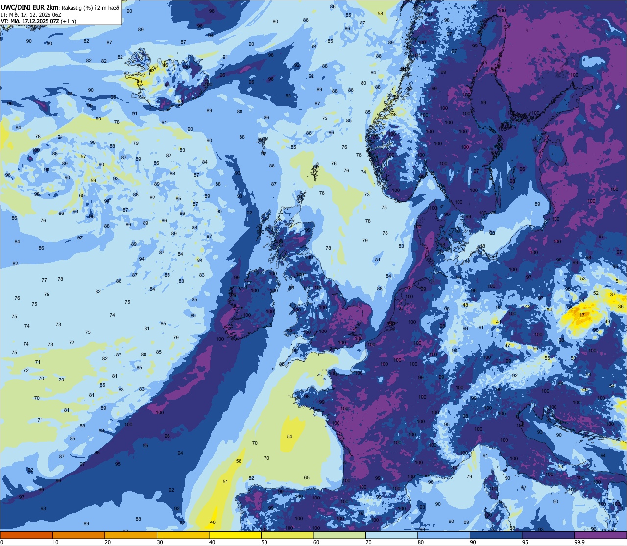Screen dimensions: 627x546
Task: Click the '36' value at right edge
Action: pos(621,306)
